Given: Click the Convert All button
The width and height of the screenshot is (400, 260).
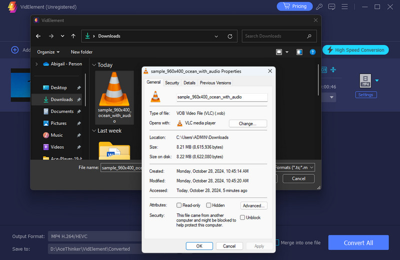Looking at the screenshot, I should (358, 242).
